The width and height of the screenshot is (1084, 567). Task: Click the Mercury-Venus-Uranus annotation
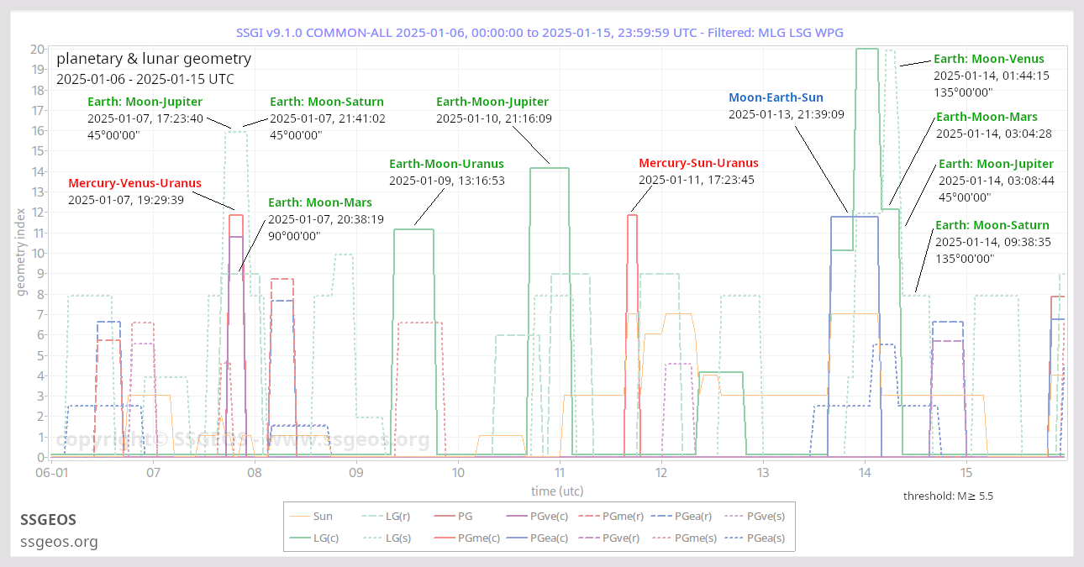134,182
